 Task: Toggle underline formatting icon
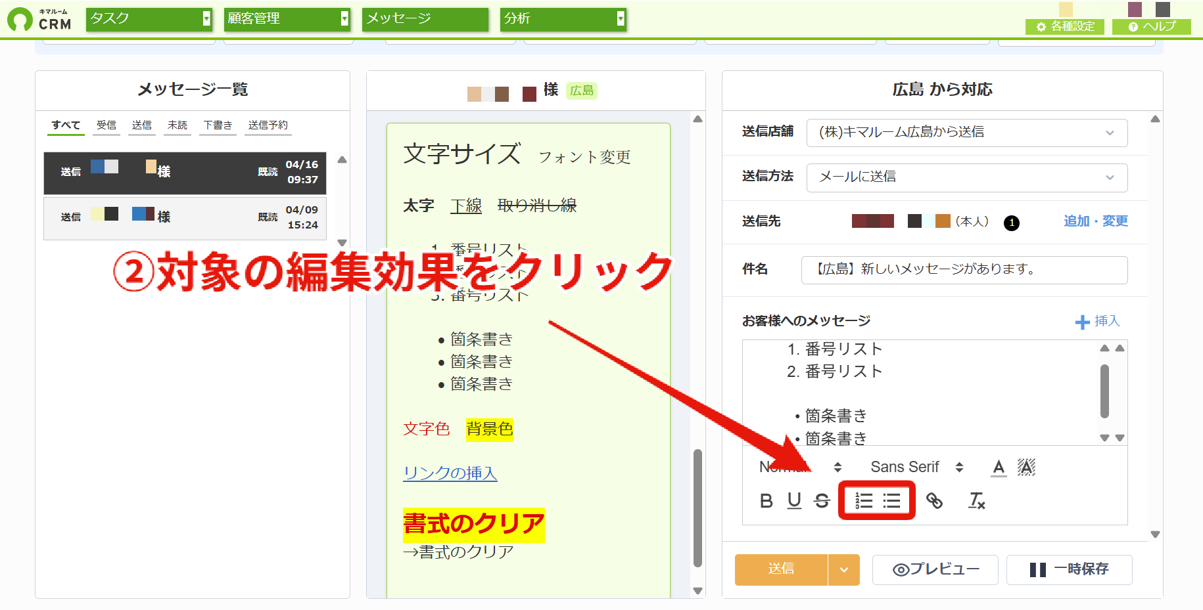click(794, 501)
